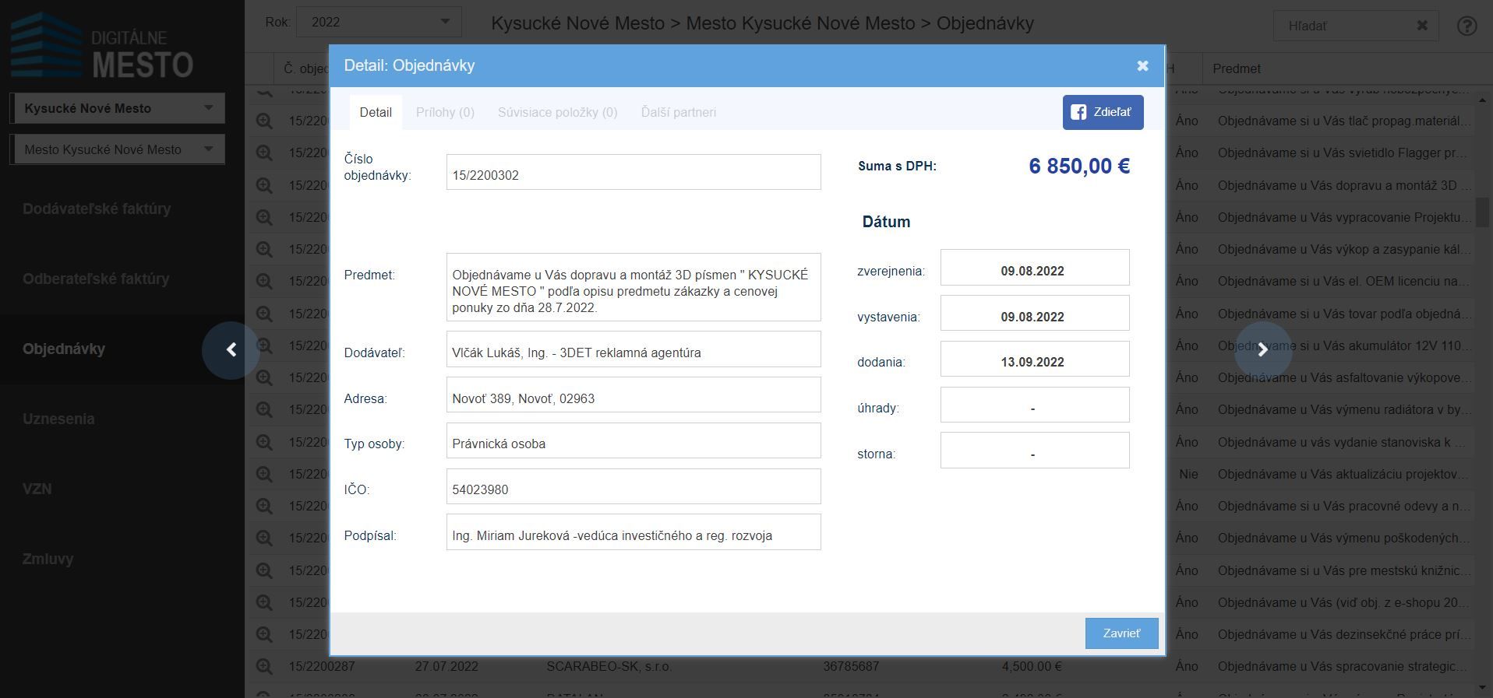Open the magnifier icon for order 15/2200287 row
The height and width of the screenshot is (698, 1493).
[264, 666]
